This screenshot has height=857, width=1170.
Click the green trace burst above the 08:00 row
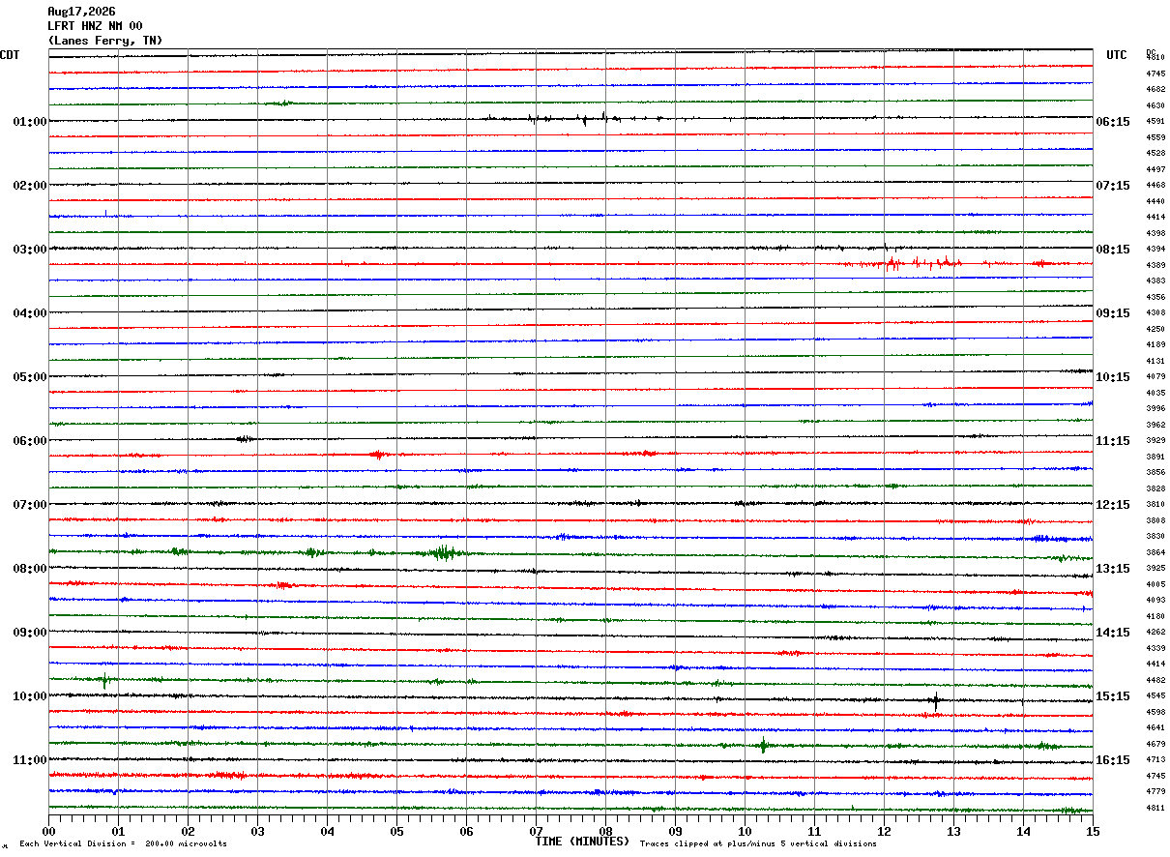(444, 552)
